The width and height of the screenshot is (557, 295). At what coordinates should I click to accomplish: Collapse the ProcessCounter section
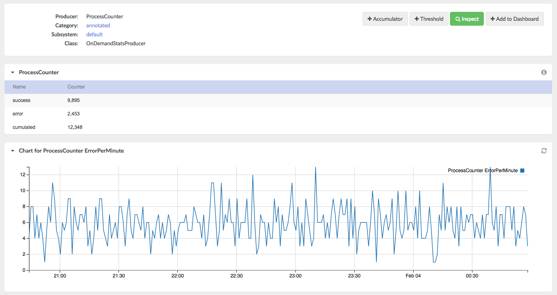[x=13, y=72]
